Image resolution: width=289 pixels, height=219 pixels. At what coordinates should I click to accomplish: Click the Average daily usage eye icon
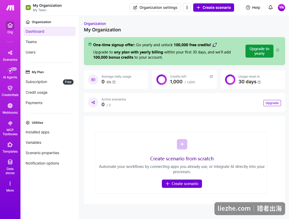93,80
